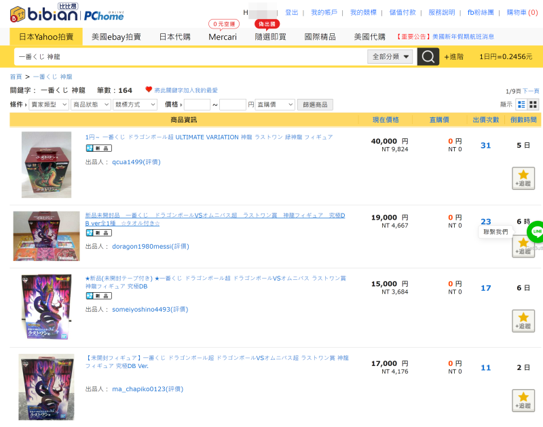This screenshot has height=427, width=543.
Task: Open the LINE contact bubble
Action: tap(536, 231)
